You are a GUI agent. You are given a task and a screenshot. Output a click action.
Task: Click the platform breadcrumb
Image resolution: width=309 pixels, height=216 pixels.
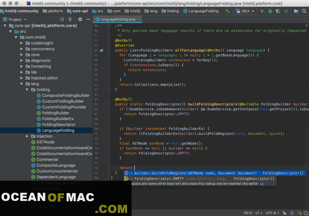(53, 11)
